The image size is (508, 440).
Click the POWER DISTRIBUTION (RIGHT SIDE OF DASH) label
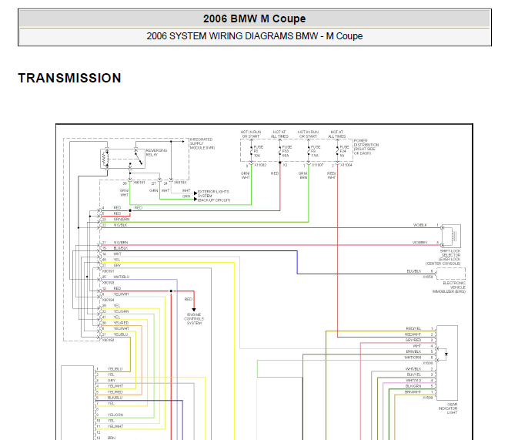[x=366, y=147]
